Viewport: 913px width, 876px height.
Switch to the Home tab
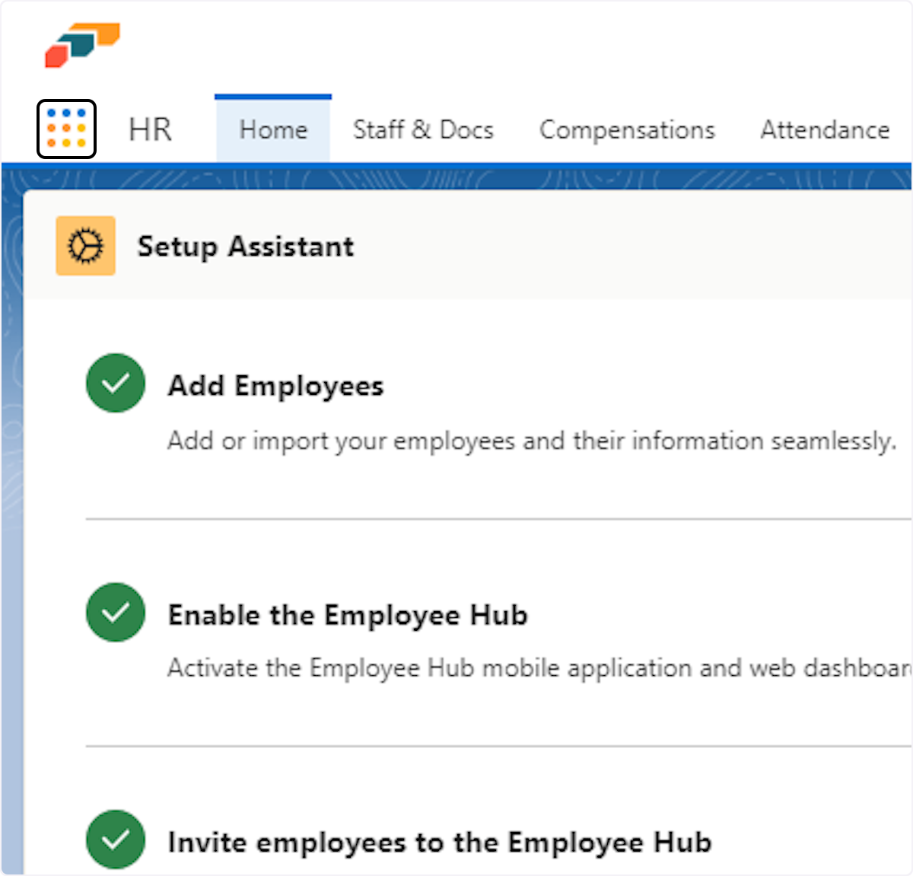point(273,129)
